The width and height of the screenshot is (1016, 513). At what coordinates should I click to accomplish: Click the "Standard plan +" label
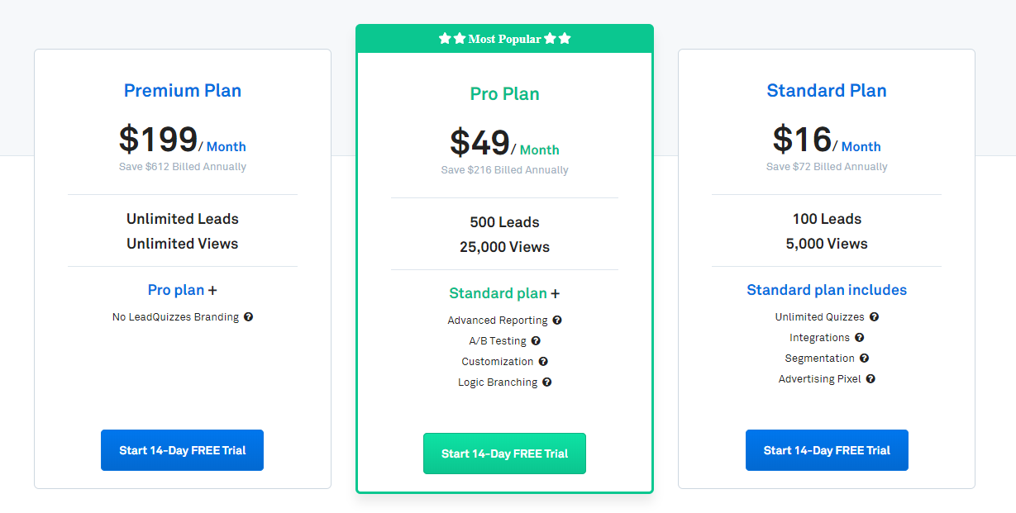(x=504, y=293)
